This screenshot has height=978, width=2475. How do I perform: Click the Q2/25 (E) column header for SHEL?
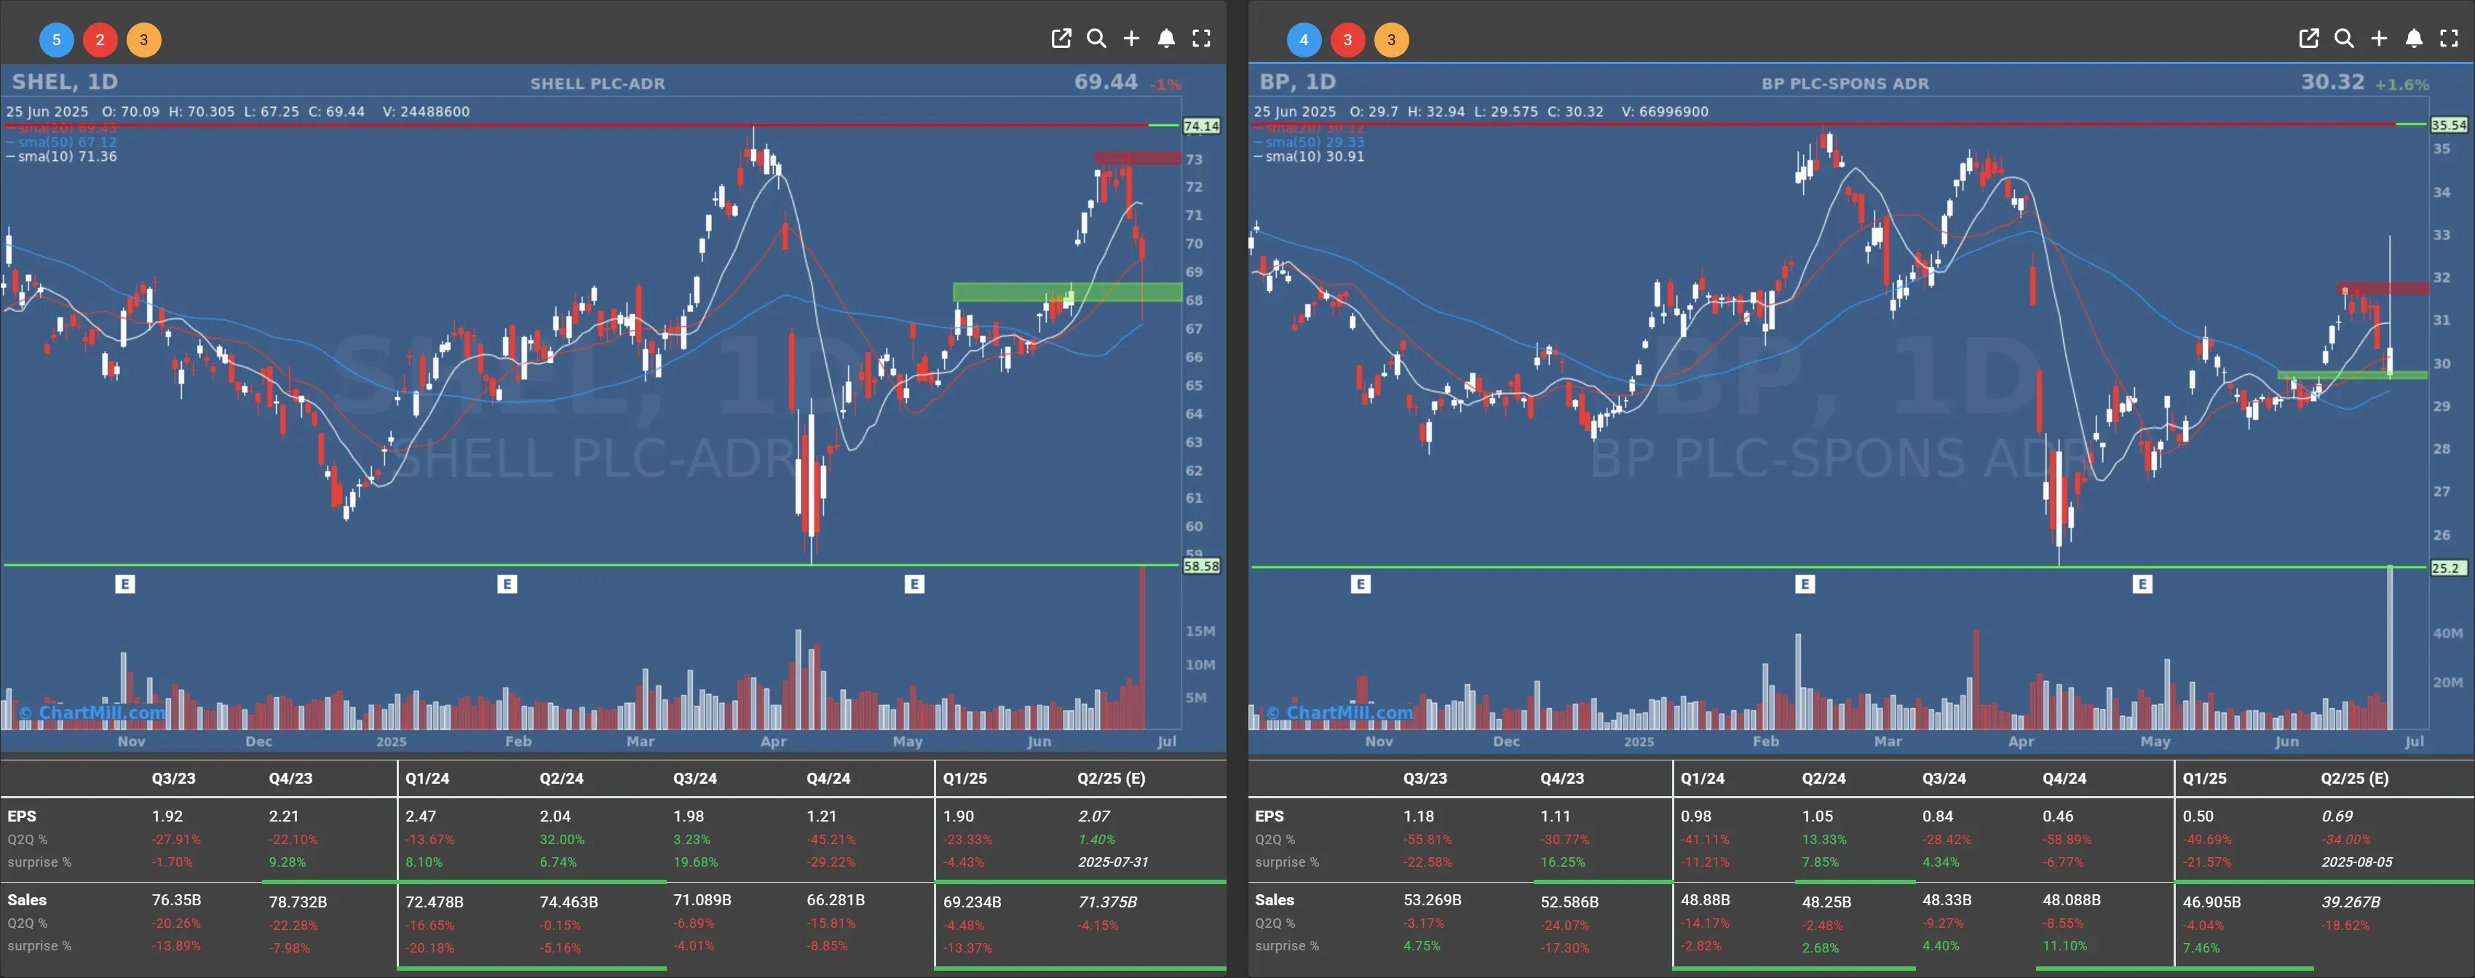[x=1111, y=778]
